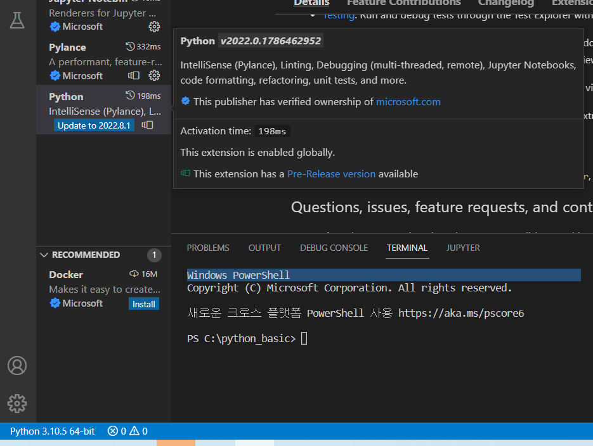Click 'Renderers for Jupyter ...' description
Screen dimensions: 593x446
(103, 13)
